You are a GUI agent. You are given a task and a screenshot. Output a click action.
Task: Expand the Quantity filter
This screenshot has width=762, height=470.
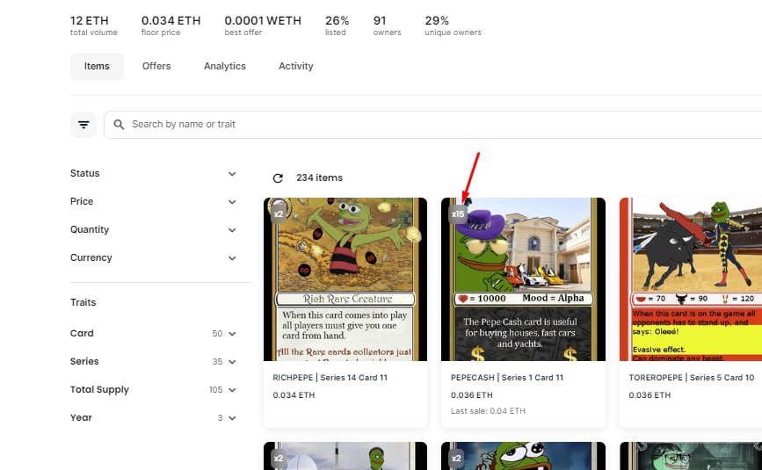[153, 229]
